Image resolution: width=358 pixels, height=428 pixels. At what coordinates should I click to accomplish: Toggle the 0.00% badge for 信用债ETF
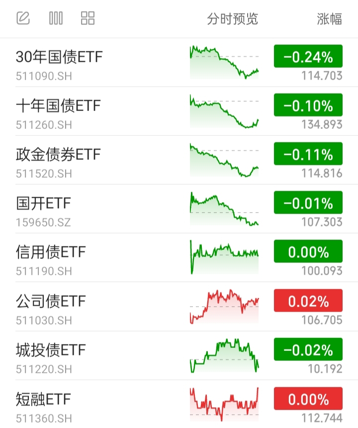[x=308, y=252]
